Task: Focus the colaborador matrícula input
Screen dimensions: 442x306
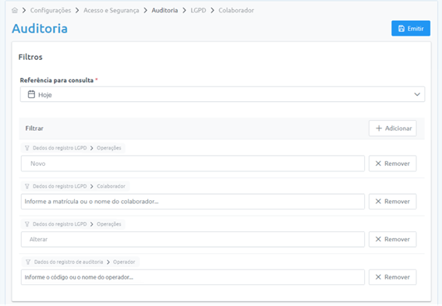Action: [x=193, y=202]
